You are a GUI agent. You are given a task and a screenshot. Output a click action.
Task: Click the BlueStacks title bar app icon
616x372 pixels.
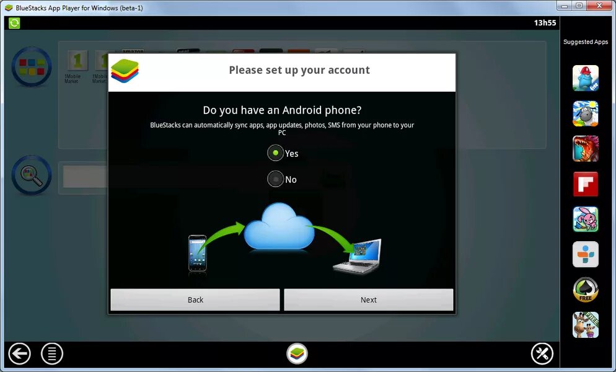(x=9, y=8)
